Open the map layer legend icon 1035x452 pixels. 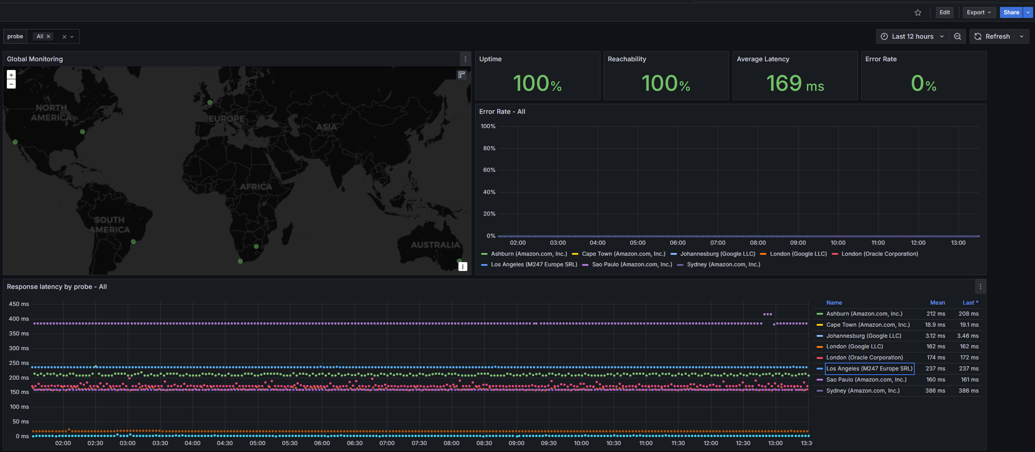[x=462, y=75]
